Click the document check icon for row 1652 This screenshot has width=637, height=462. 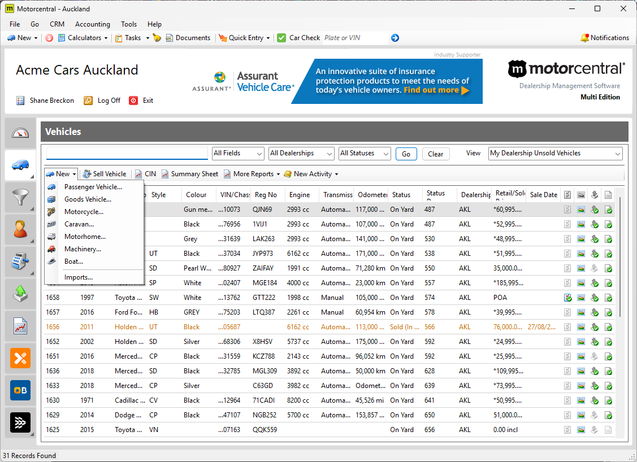609,342
